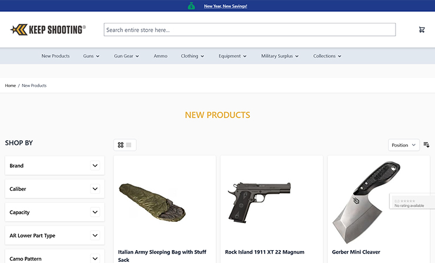
Task: Open the Guns menu
Action: 91,56
